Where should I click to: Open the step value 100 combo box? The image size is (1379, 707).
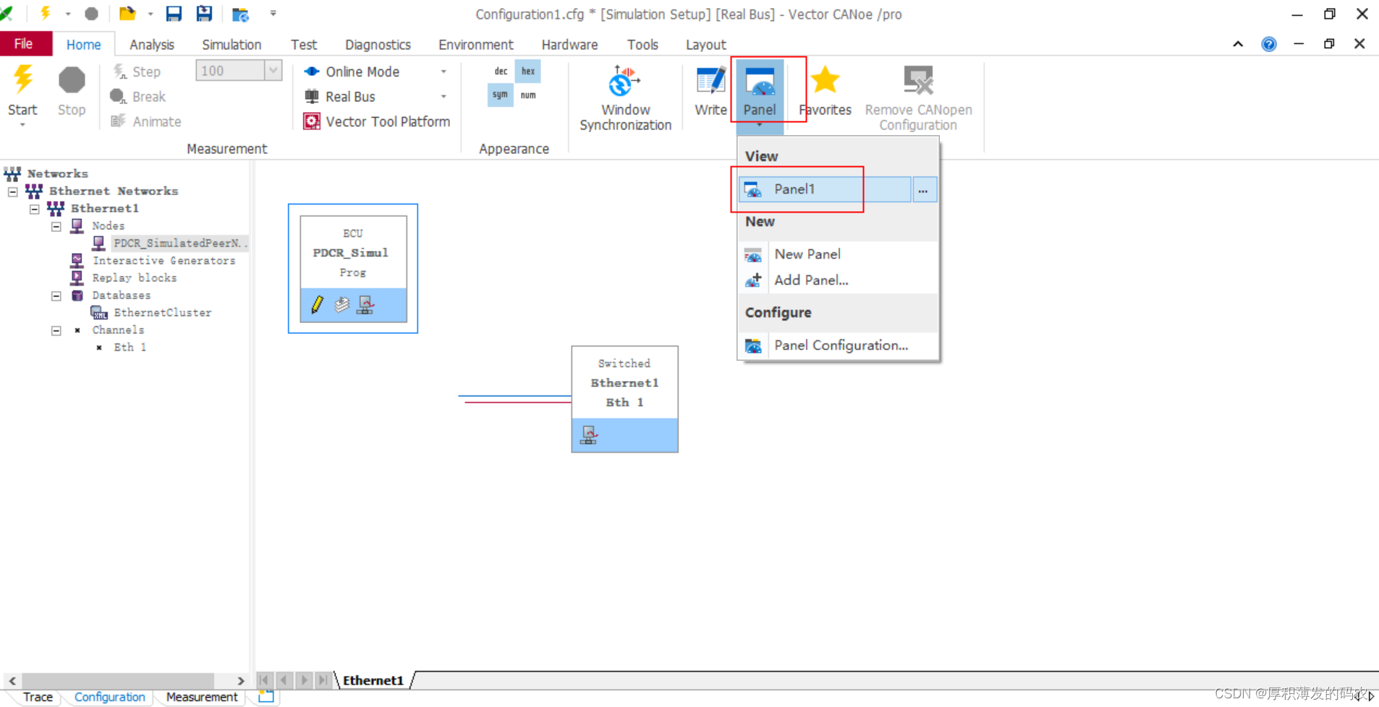tap(273, 71)
